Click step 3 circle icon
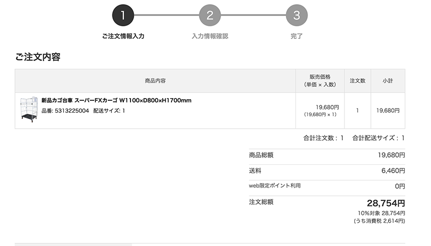Screen dimensions: 431x246 click(x=297, y=15)
